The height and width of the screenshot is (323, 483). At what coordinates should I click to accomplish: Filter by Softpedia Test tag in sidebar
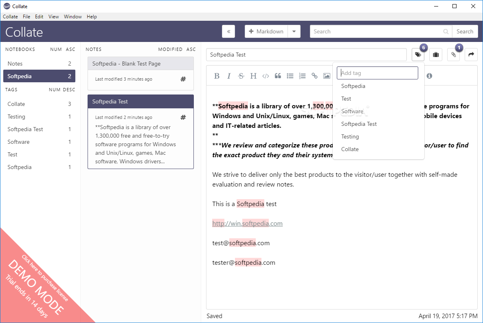click(39, 129)
